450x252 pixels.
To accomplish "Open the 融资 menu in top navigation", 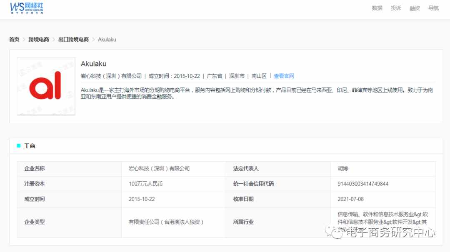I will click(415, 8).
